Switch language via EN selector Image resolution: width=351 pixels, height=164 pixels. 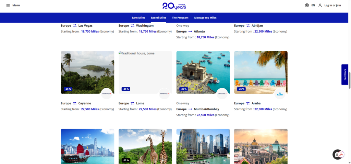(x=313, y=5)
